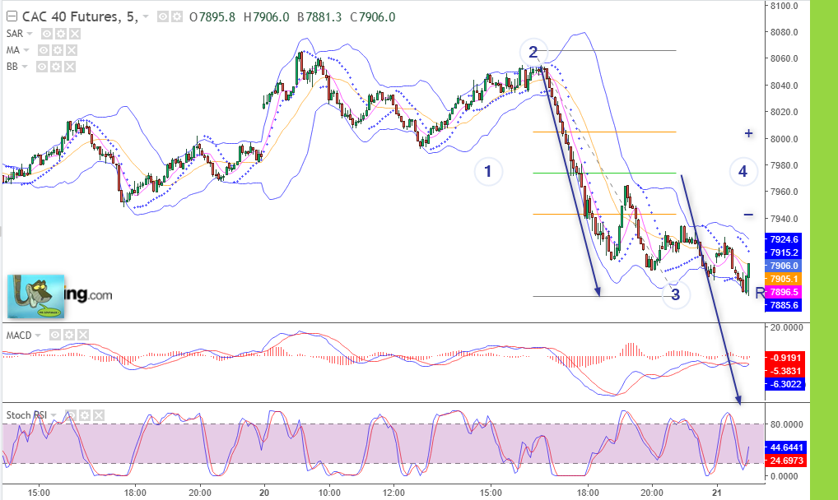Screen dimensions: 838x500
Task: Click the 8000.0 price scale value
Action: click(784, 139)
